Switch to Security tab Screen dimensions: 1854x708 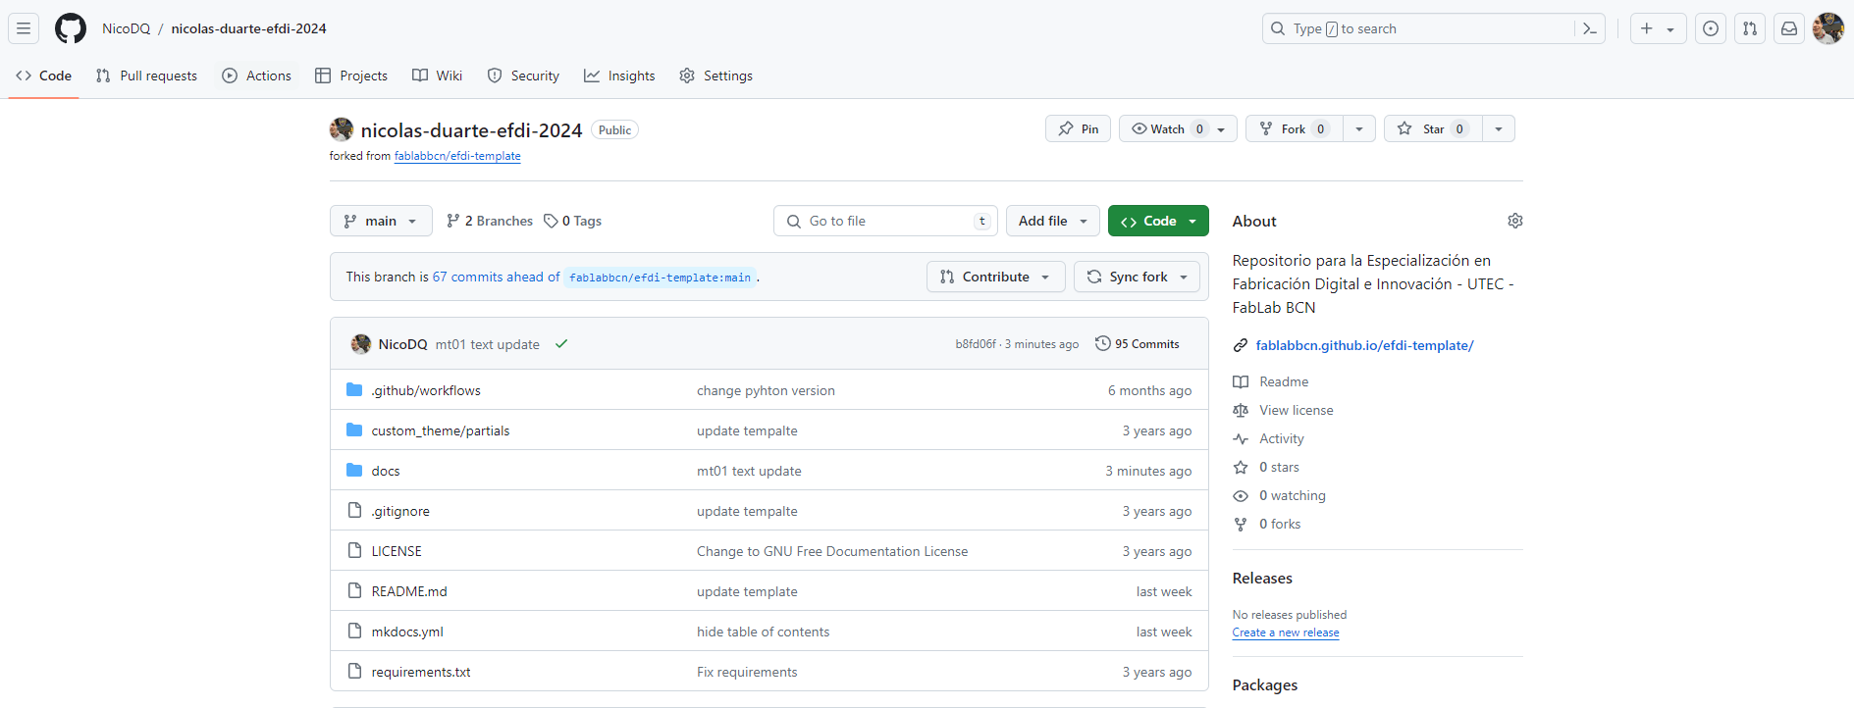(x=523, y=76)
